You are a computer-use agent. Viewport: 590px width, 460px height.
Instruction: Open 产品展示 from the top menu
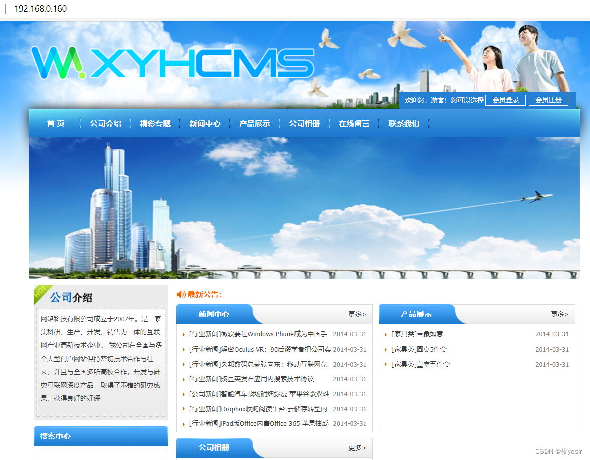point(254,123)
